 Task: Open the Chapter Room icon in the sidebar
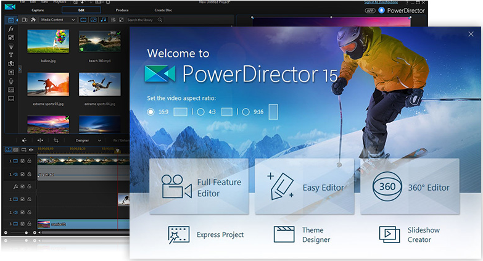point(10,90)
